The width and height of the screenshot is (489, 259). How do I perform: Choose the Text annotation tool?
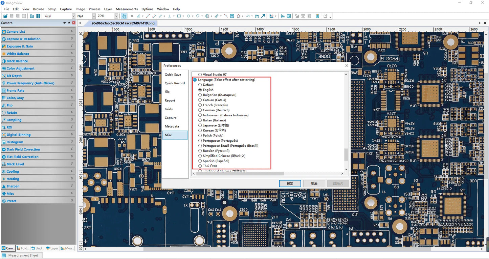231,16
